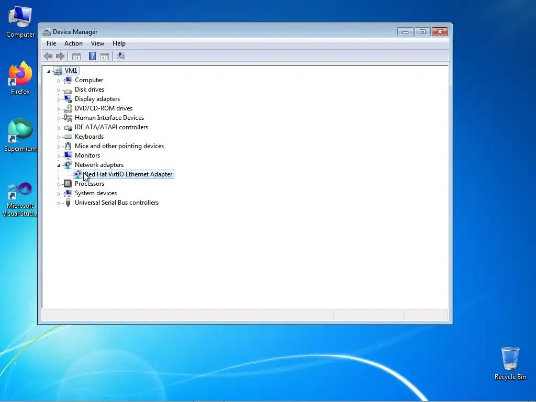Collapse the VM1 root node

coord(49,71)
